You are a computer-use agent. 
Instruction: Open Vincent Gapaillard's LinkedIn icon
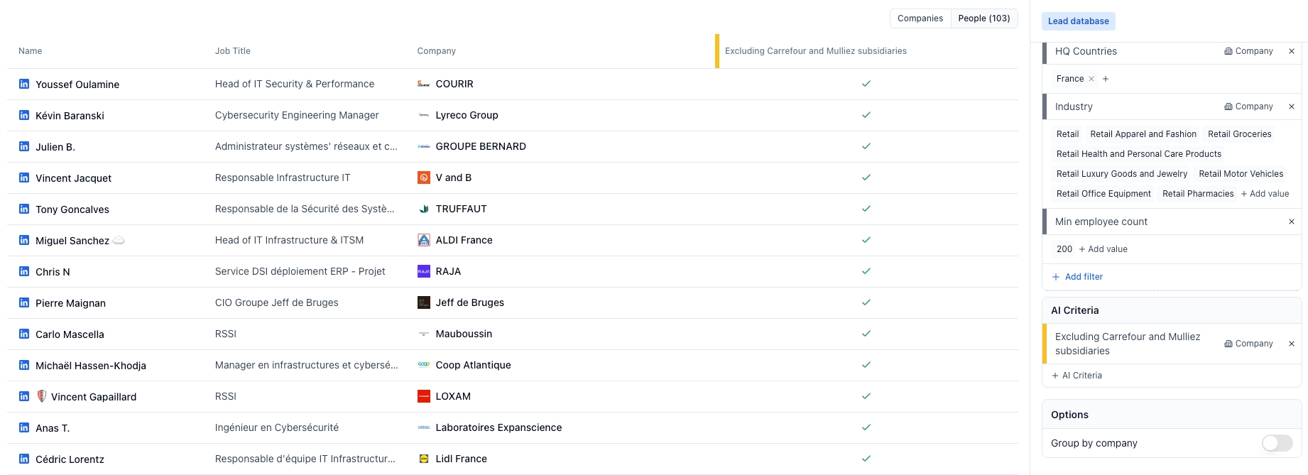(x=24, y=396)
